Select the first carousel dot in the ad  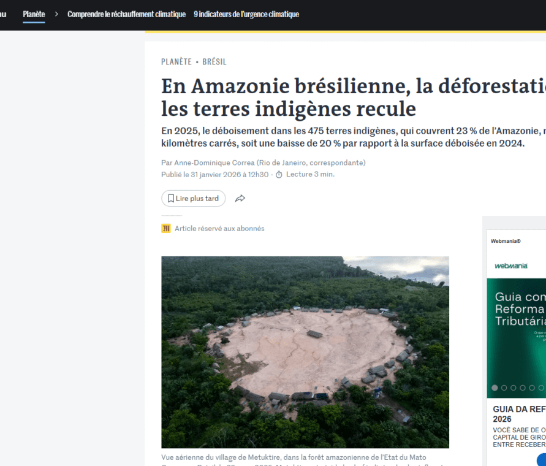(x=495, y=388)
